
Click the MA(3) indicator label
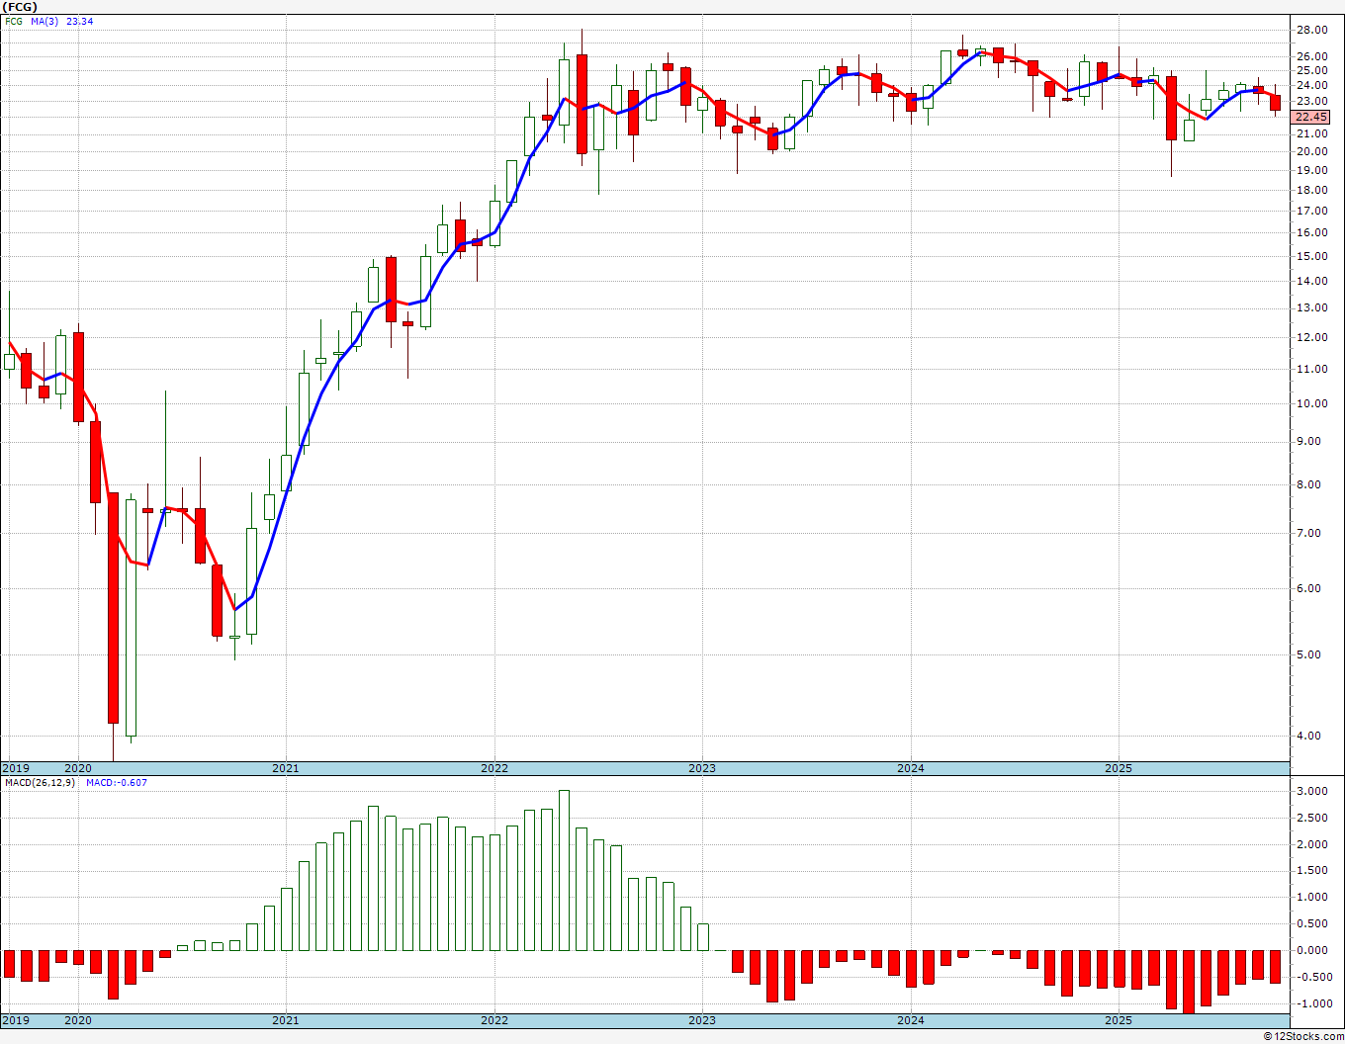point(45,21)
